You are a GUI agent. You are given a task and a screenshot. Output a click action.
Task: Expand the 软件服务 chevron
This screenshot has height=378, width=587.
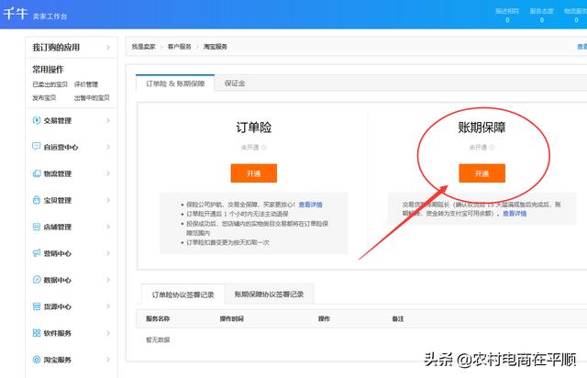pyautogui.click(x=108, y=333)
